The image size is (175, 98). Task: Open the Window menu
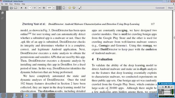[x=17, y=4]
